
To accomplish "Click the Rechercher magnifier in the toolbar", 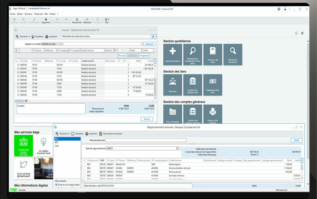I will click(76, 20).
